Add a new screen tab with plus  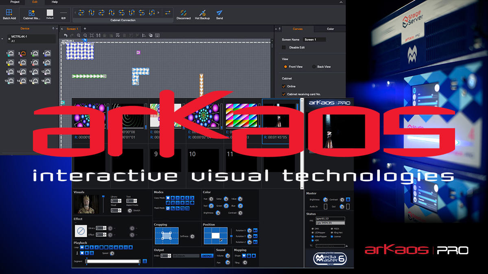(85, 29)
